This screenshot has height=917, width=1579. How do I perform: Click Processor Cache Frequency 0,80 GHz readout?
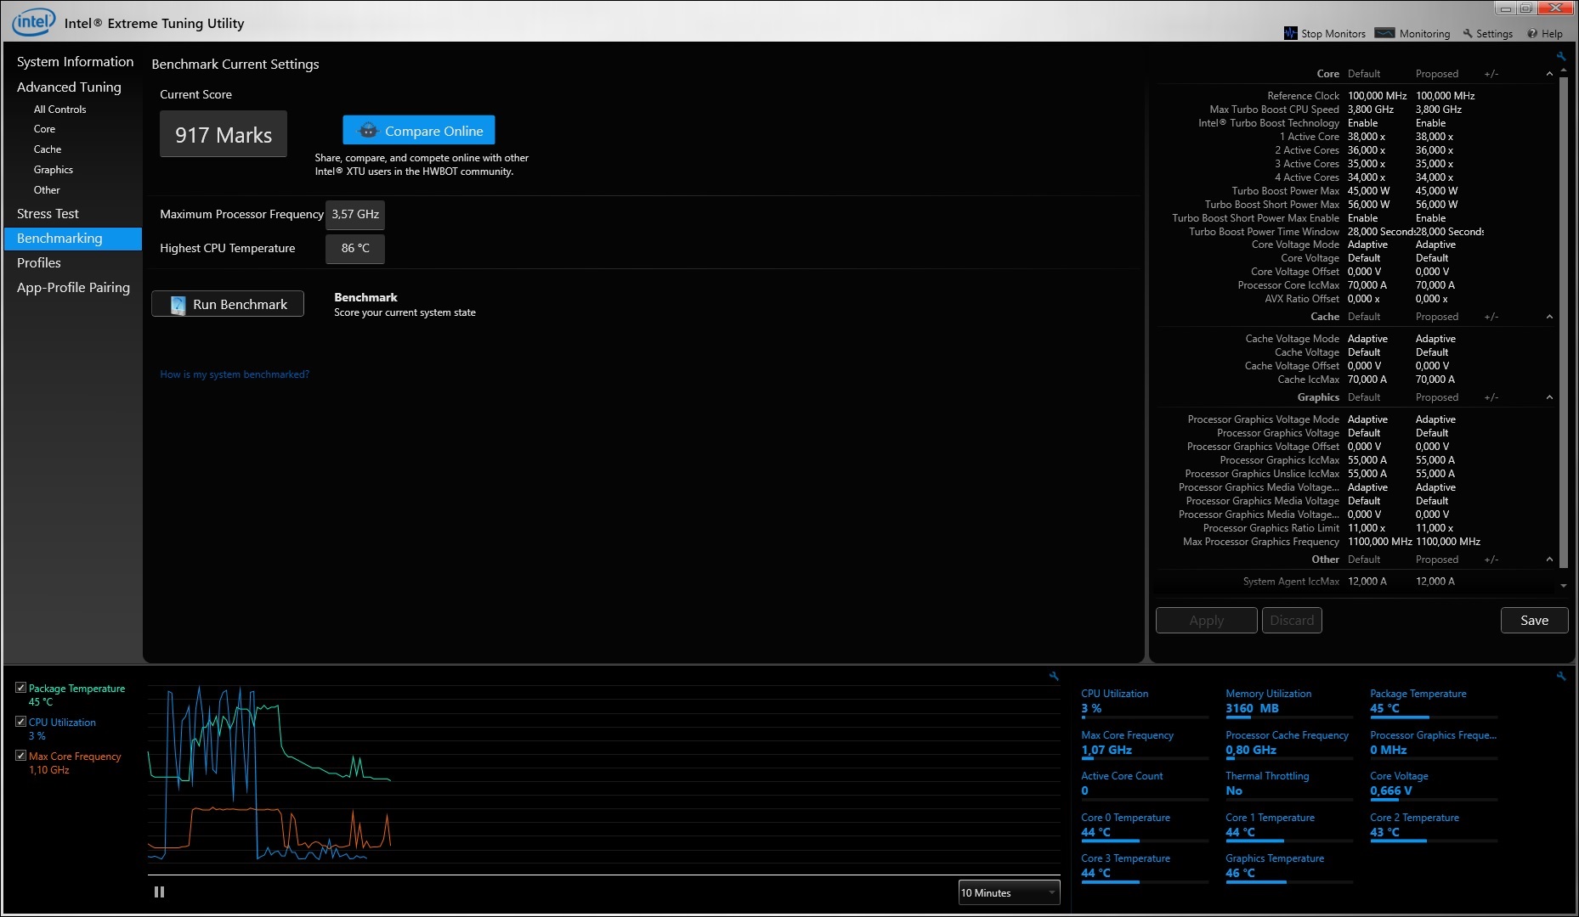point(1288,743)
